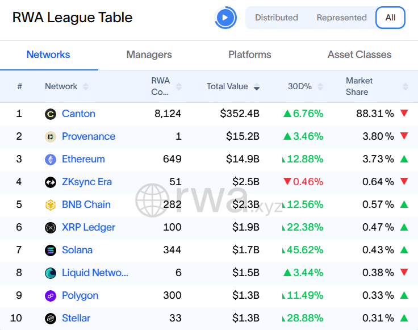Sort by the Market Share column arrows
This screenshot has height=330, width=418.
[405, 87]
